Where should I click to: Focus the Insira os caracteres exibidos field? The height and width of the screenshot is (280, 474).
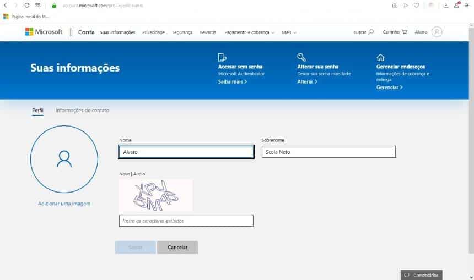pyautogui.click(x=186, y=221)
